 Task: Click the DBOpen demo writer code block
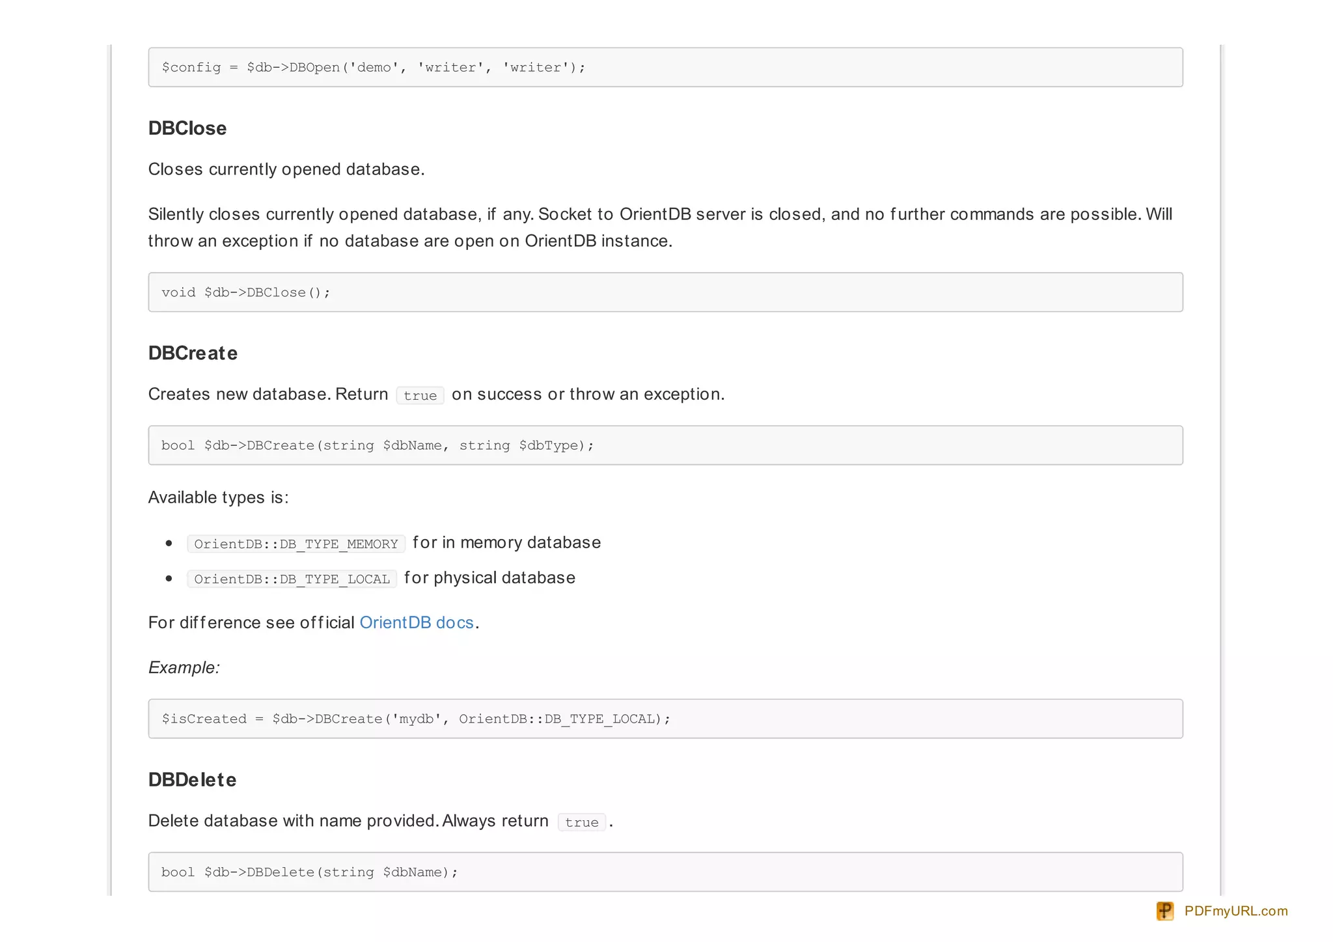pyautogui.click(x=665, y=67)
